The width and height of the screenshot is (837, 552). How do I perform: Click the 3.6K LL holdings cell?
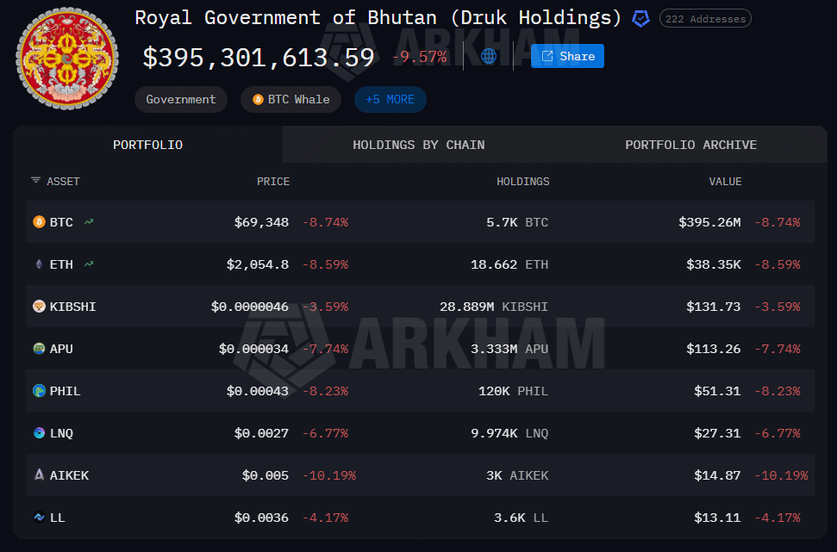click(521, 518)
